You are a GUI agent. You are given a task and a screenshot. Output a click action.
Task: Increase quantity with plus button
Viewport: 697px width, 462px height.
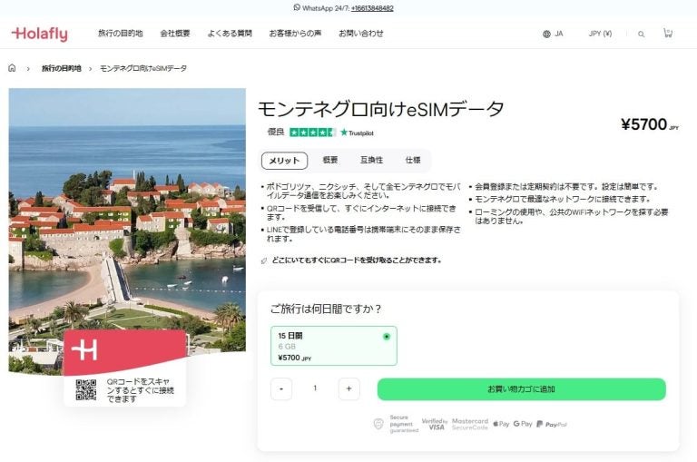348,389
